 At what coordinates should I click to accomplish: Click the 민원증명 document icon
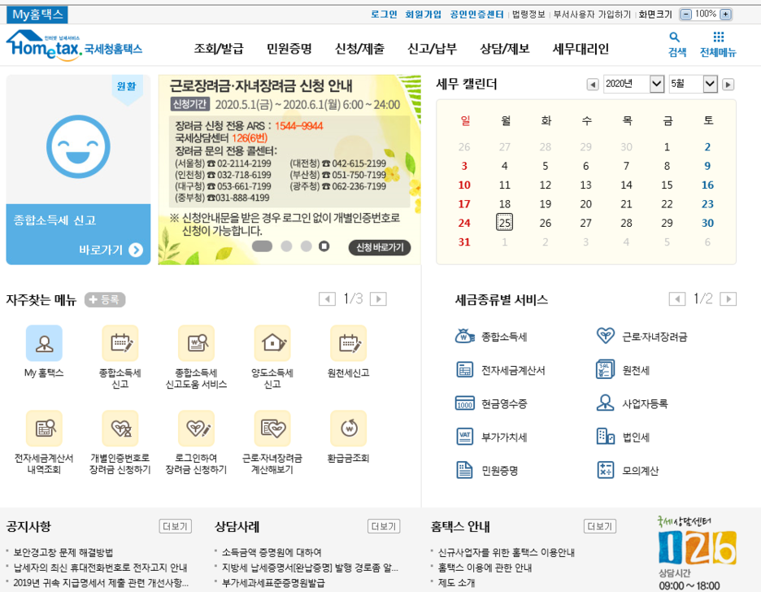coord(464,470)
